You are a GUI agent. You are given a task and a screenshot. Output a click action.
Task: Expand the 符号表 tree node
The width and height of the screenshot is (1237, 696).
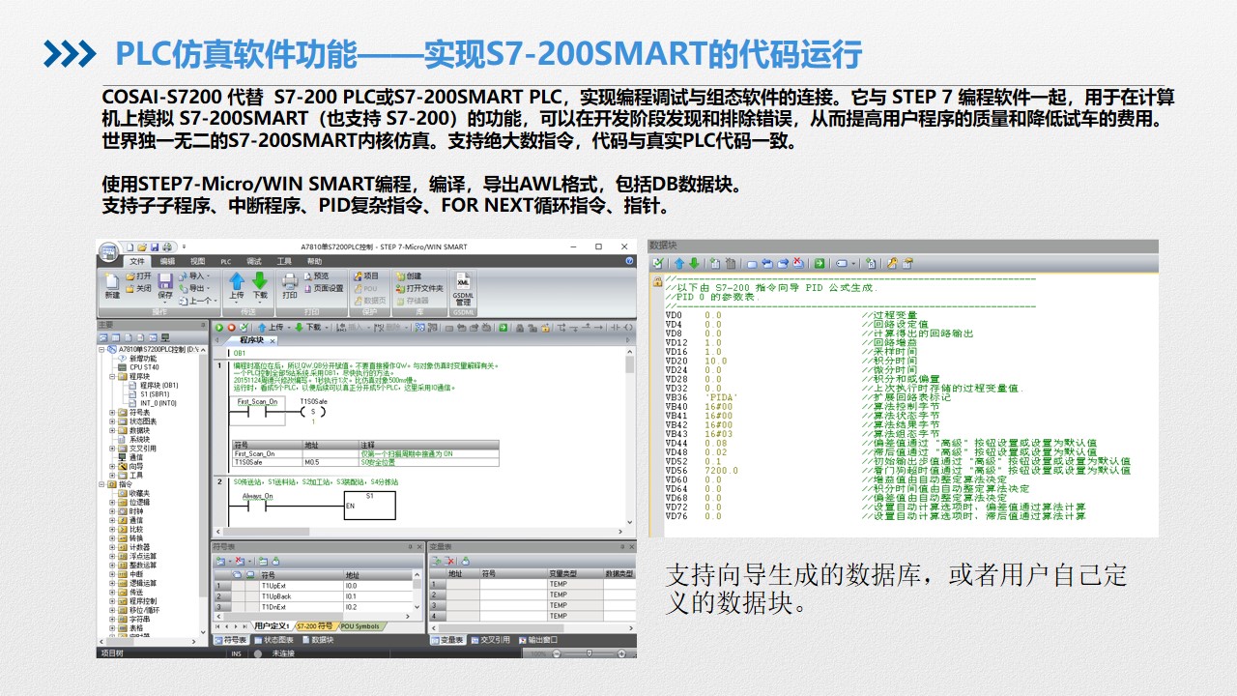click(112, 412)
